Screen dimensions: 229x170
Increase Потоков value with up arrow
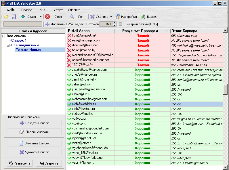pos(114,23)
